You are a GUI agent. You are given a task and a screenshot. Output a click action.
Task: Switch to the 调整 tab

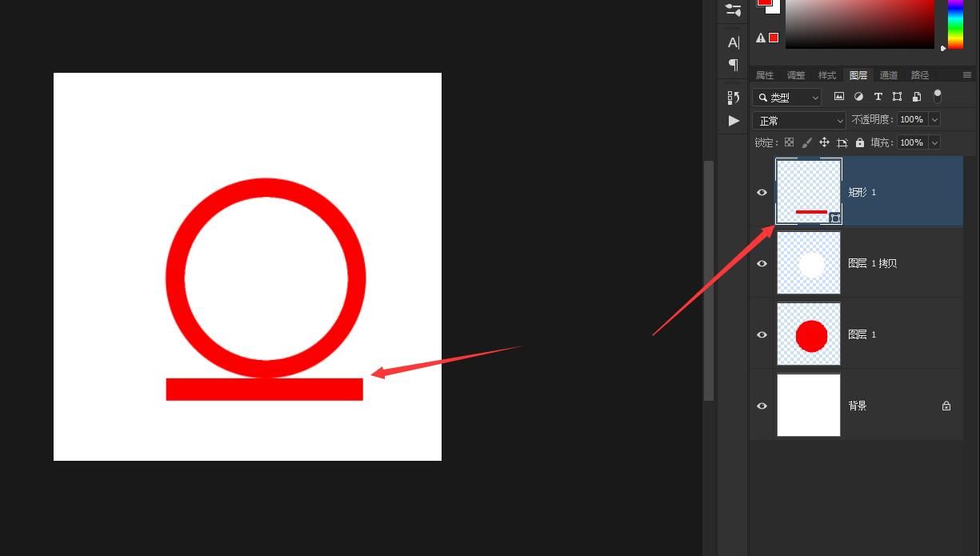coord(796,75)
